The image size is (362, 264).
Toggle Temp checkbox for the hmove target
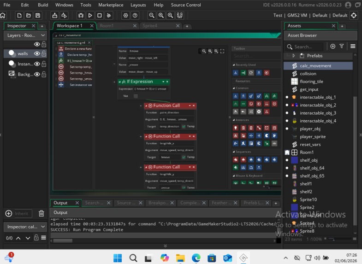click(x=184, y=157)
